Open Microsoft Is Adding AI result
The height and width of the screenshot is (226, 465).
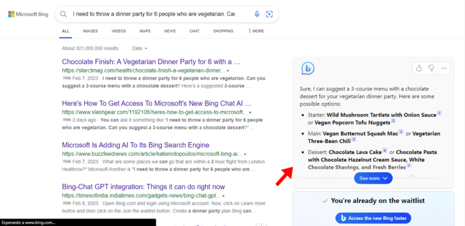(136, 145)
